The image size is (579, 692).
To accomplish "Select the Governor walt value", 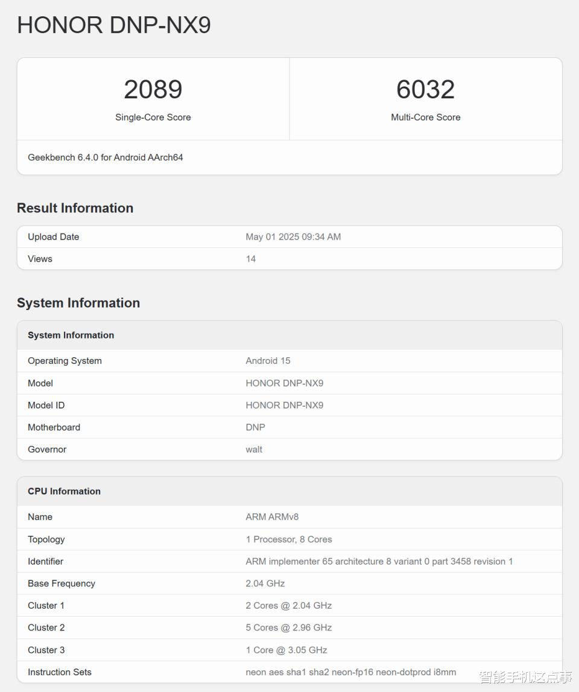I will click(254, 449).
